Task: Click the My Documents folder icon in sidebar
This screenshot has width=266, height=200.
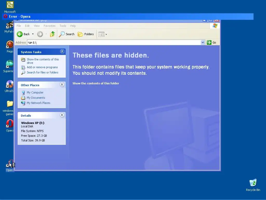Action: 23,98
